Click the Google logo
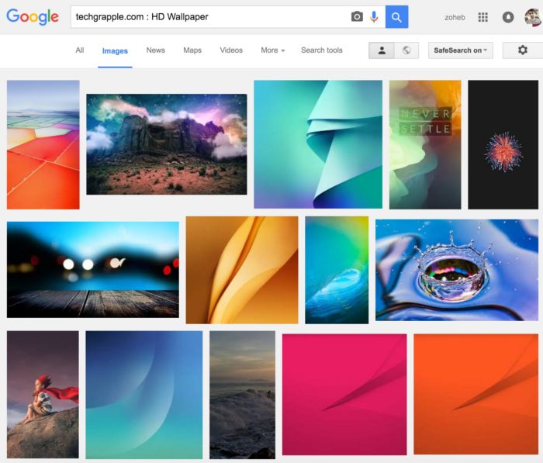The height and width of the screenshot is (463, 543). 33,17
